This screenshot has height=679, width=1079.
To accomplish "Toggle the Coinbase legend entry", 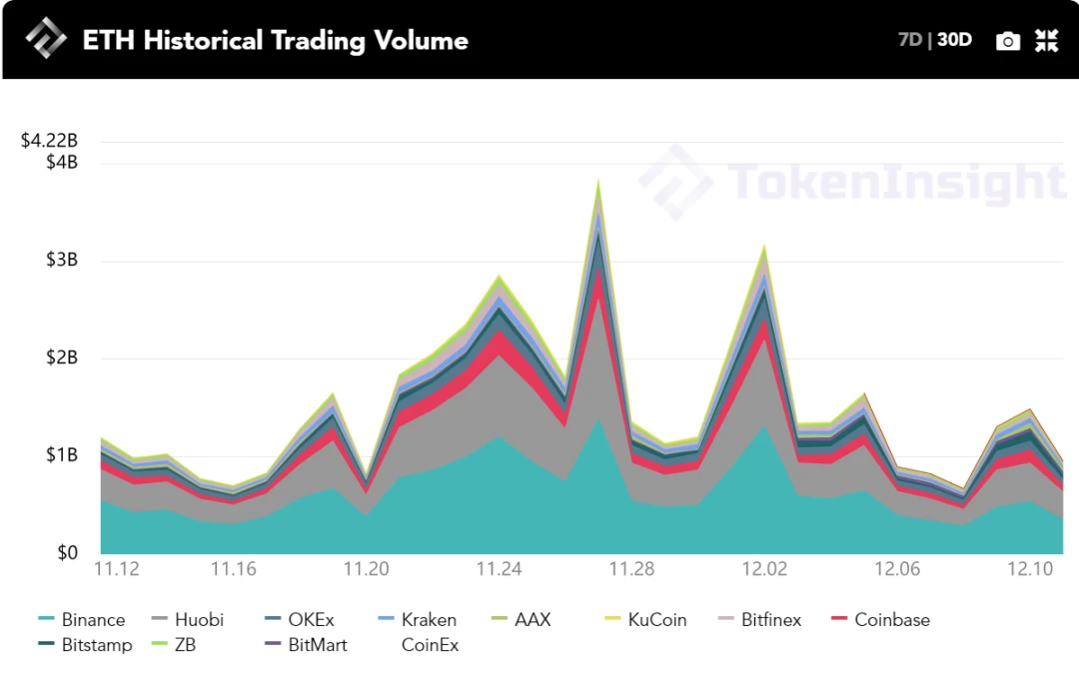I will (x=881, y=620).
